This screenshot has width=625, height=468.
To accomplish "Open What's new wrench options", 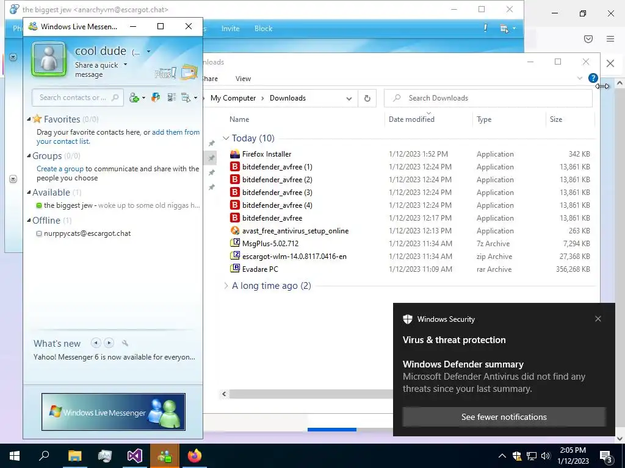I will [x=125, y=343].
